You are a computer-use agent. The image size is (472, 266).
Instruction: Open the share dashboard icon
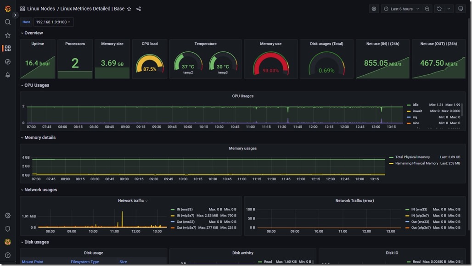[139, 8]
